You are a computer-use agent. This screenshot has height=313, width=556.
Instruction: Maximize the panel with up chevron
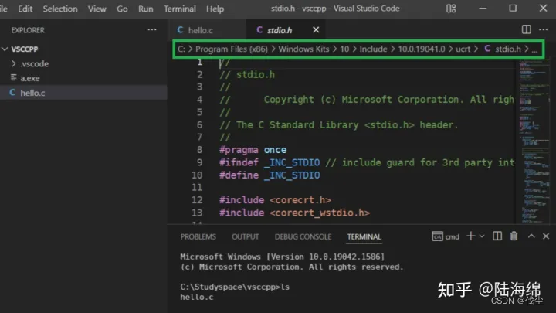[x=531, y=236]
